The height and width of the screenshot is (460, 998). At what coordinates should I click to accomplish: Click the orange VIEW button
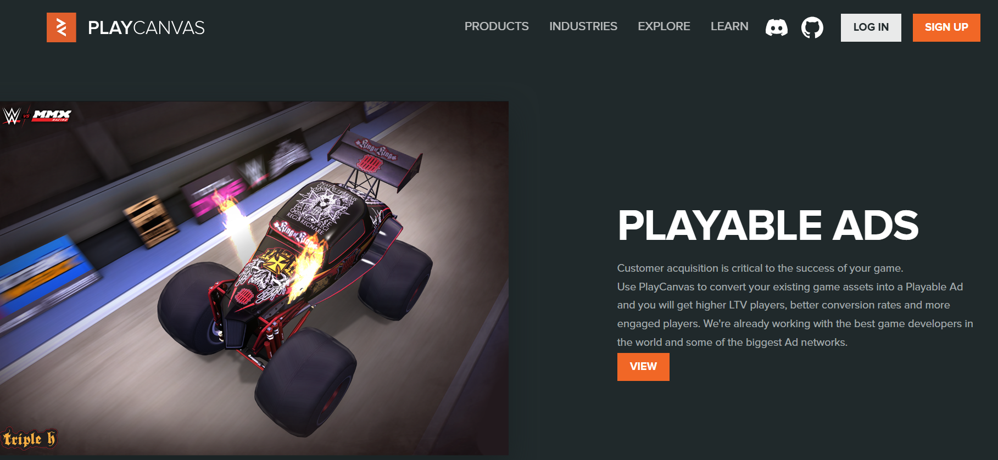click(643, 367)
